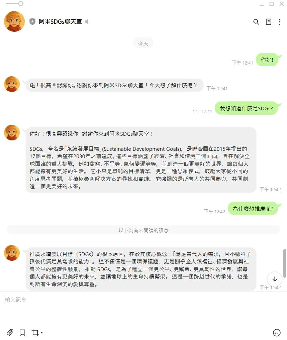287x340 pixels.
Task: Open the emoji sticker picker
Action: point(277,332)
